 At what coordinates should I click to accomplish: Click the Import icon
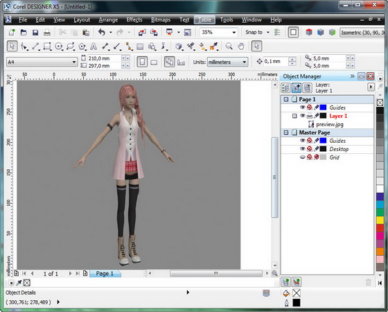tap(142, 33)
